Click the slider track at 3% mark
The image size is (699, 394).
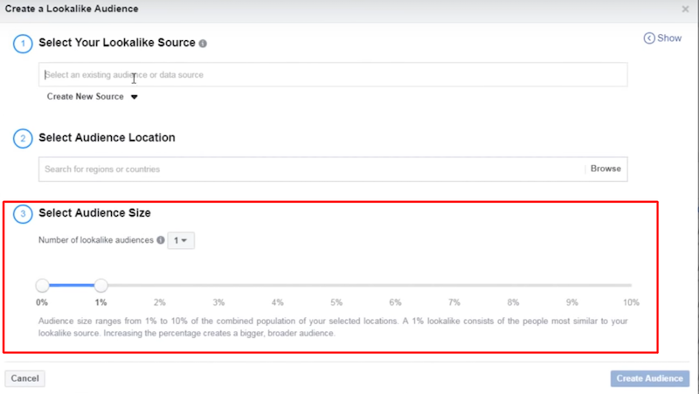(x=219, y=285)
